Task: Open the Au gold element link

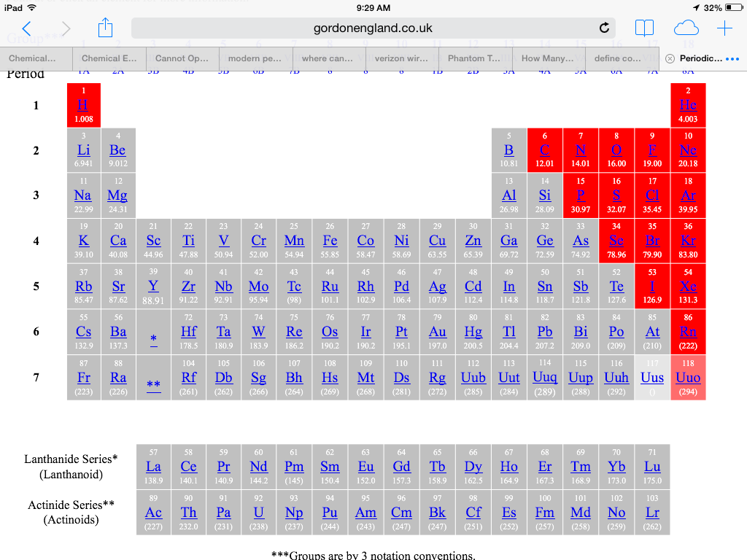Action: click(437, 332)
